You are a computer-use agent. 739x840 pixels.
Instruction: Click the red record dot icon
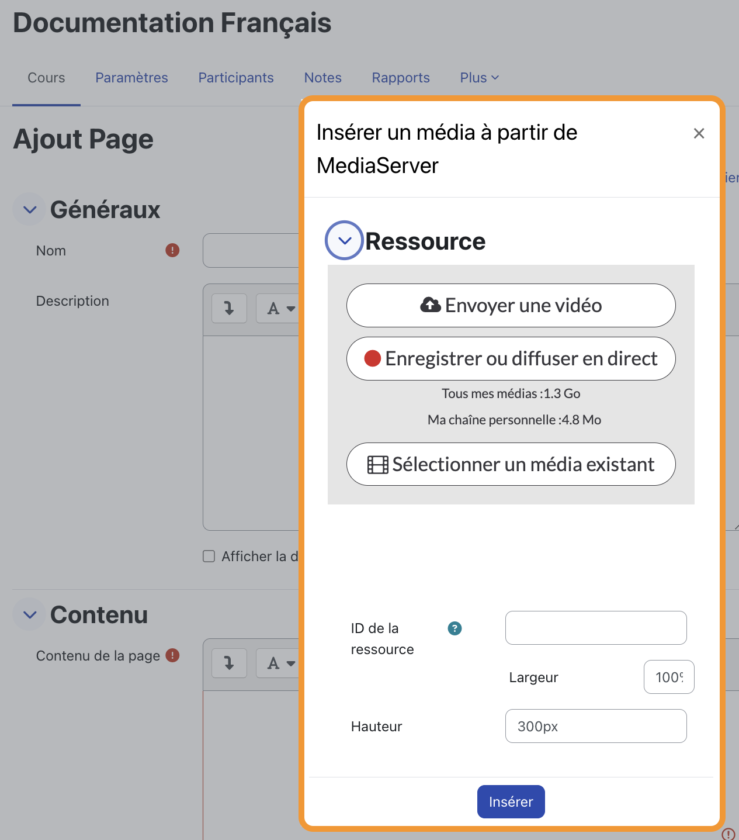point(373,358)
